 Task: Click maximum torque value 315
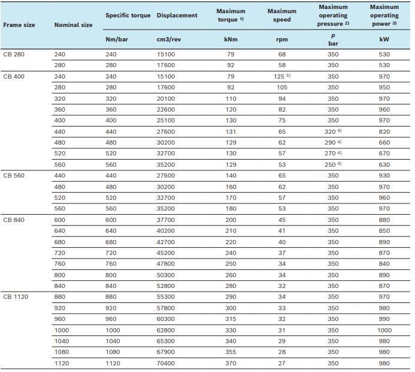coord(231,319)
